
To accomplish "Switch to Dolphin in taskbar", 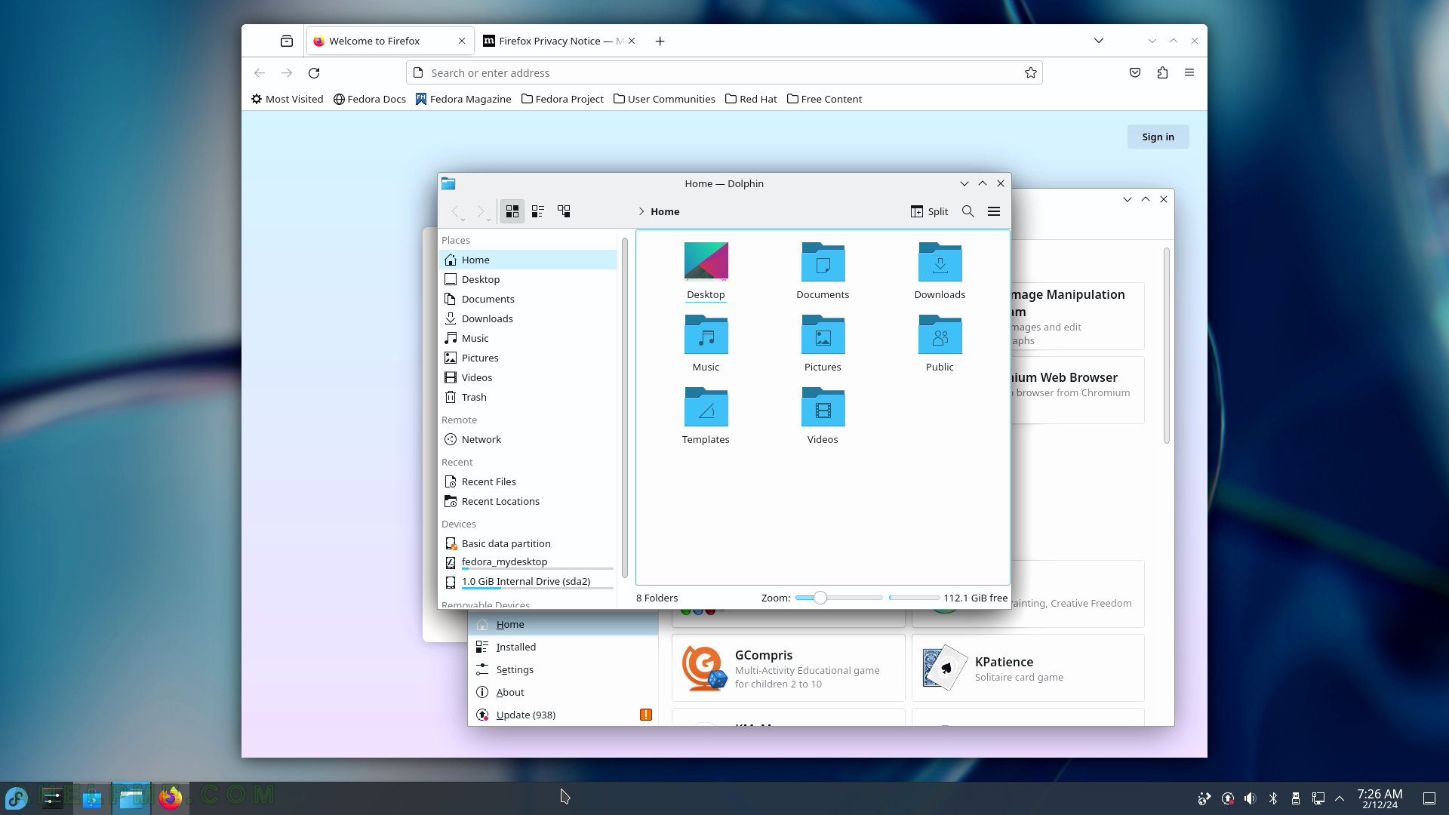I will click(x=131, y=798).
